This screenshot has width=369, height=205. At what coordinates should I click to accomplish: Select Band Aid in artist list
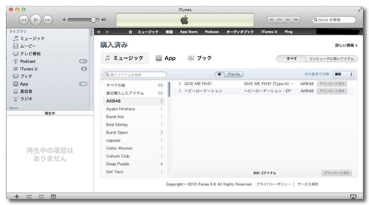point(134,117)
